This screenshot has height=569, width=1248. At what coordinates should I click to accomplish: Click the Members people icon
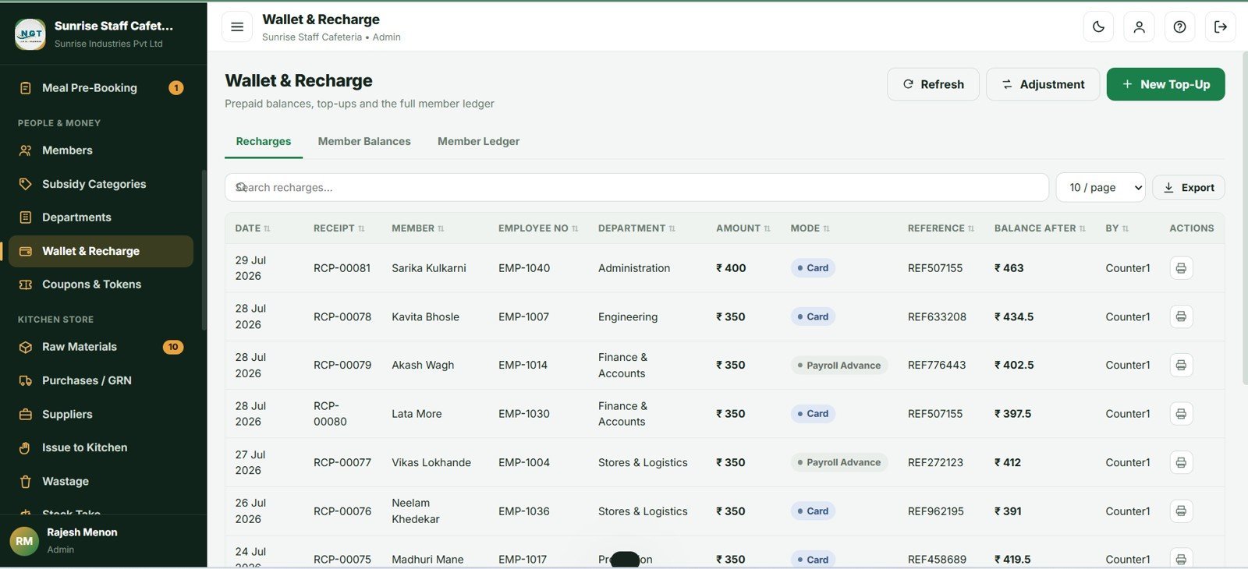click(26, 150)
